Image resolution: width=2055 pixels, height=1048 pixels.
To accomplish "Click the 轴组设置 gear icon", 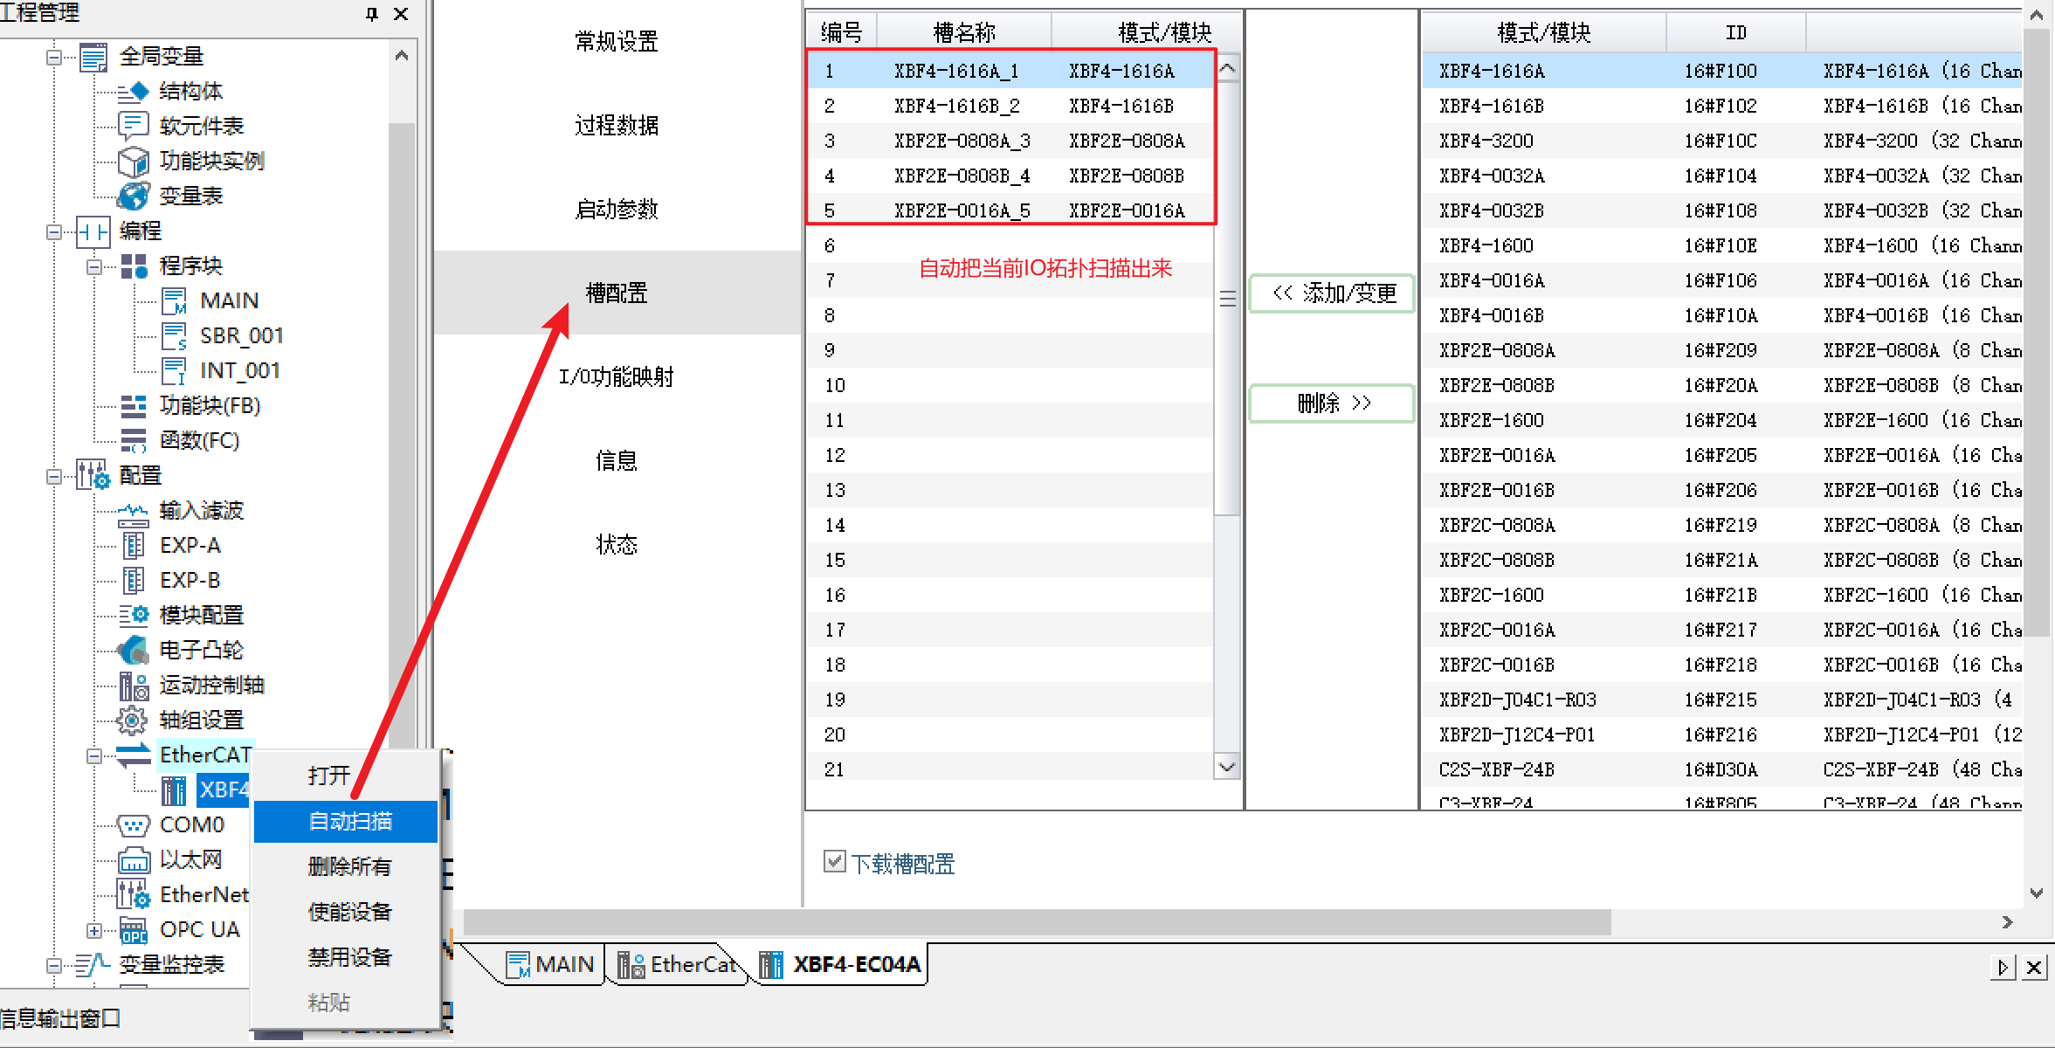I will [133, 720].
